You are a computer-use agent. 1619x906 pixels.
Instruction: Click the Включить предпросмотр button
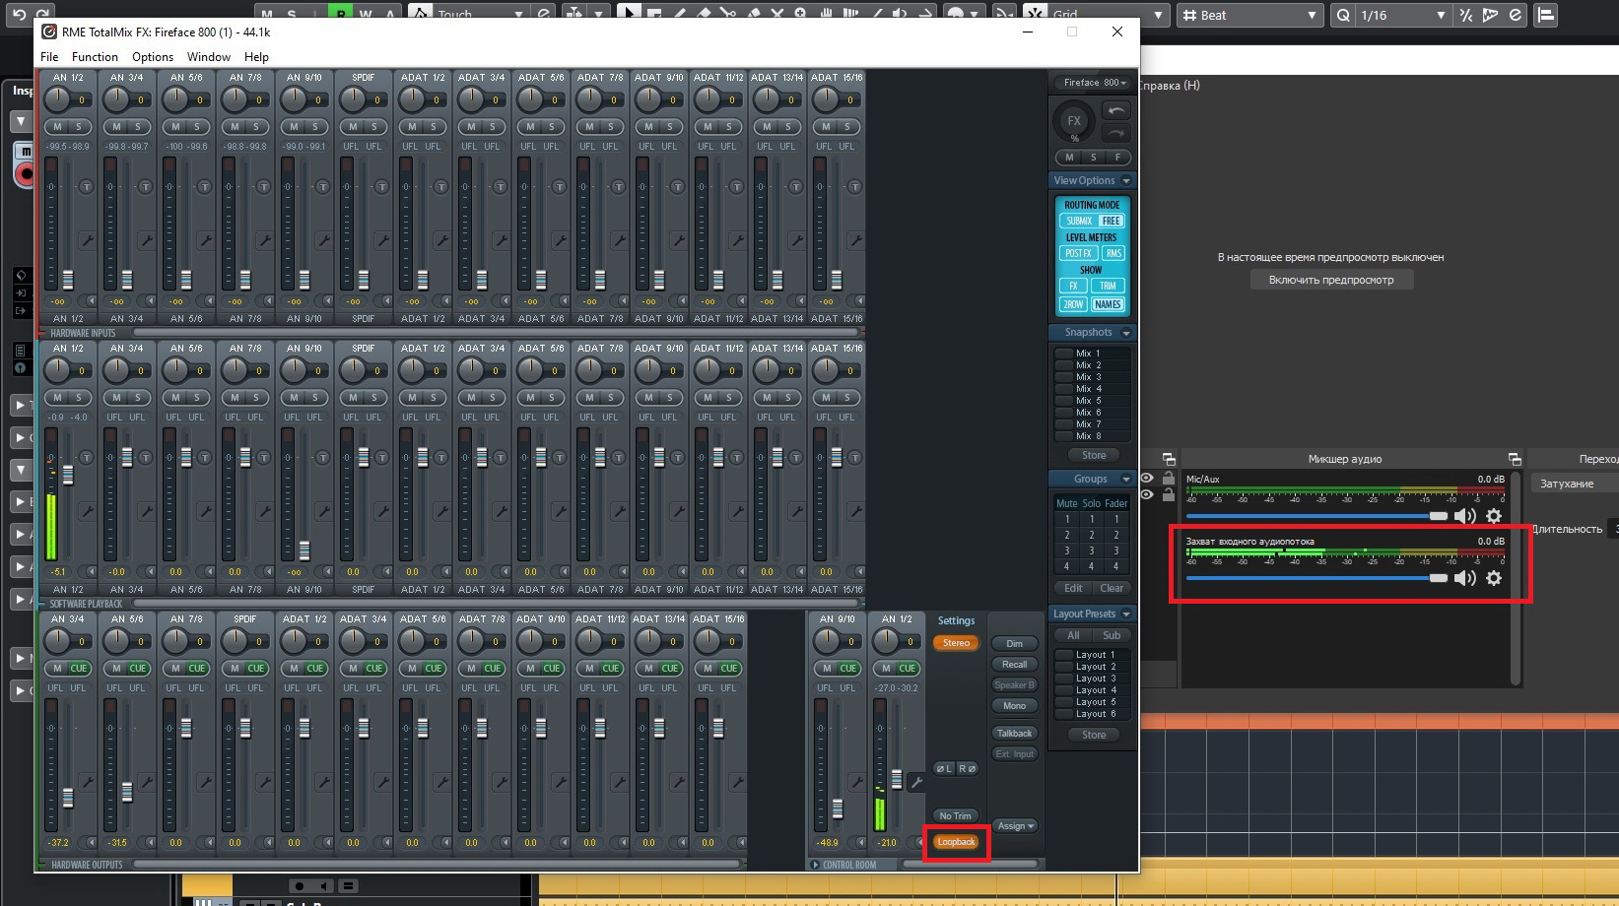point(1330,281)
